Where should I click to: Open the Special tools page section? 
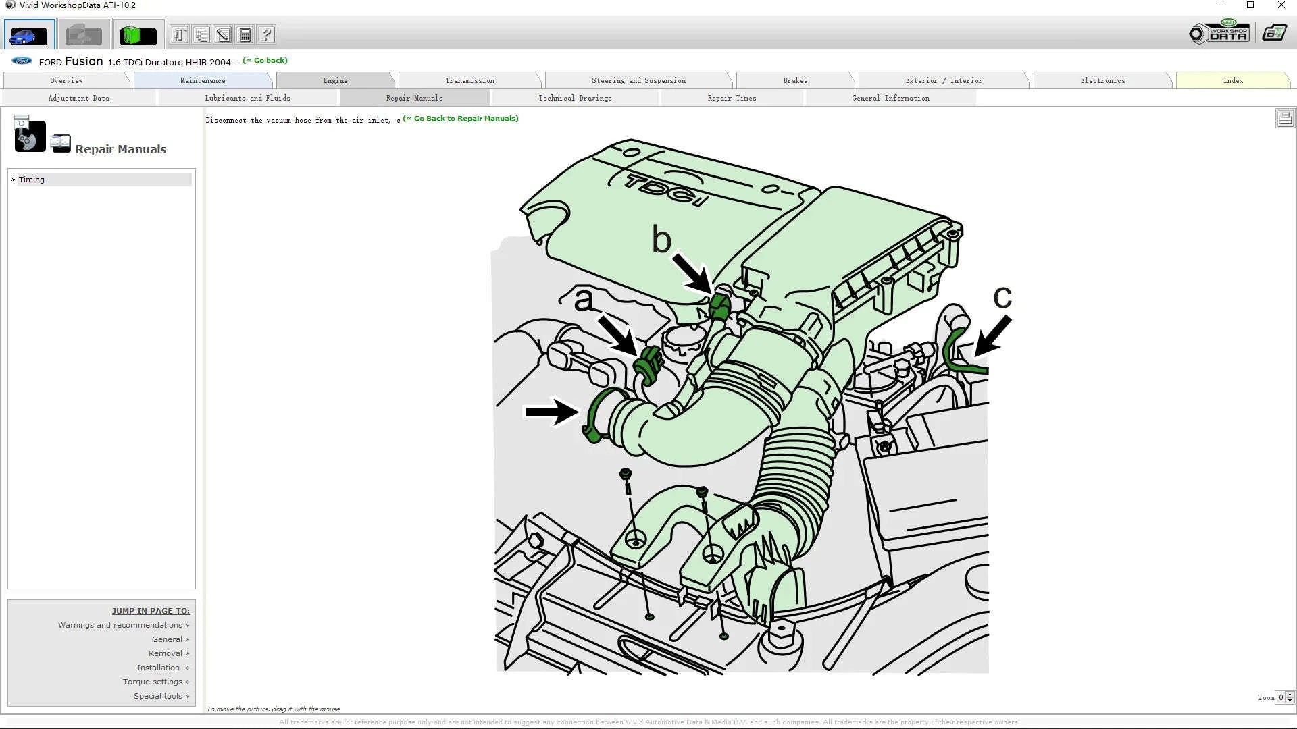pyautogui.click(x=158, y=695)
